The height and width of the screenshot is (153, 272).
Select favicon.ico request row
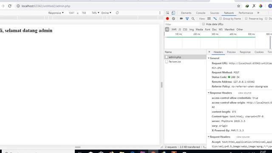[185, 62]
